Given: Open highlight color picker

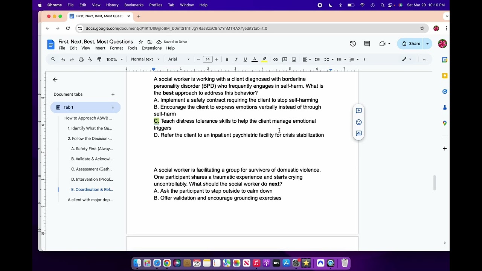Looking at the screenshot, I should click(x=264, y=59).
